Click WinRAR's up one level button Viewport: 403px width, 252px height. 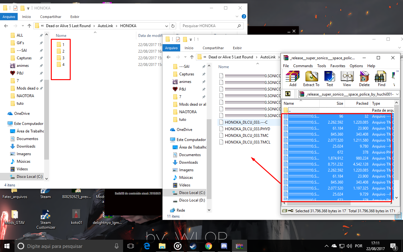[288, 94]
